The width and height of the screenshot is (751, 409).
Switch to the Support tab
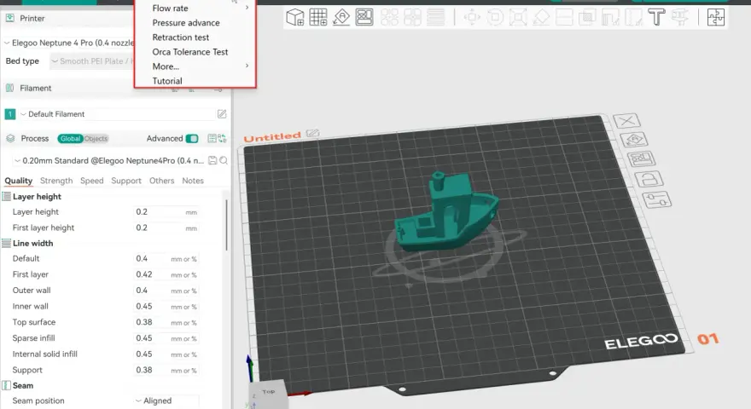pyautogui.click(x=126, y=181)
